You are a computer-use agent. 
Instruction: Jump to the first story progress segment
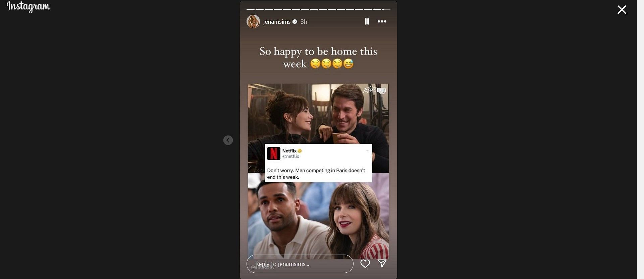click(x=251, y=9)
